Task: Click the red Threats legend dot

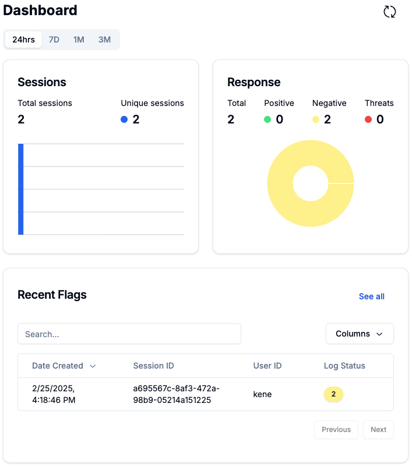Action: point(368,119)
